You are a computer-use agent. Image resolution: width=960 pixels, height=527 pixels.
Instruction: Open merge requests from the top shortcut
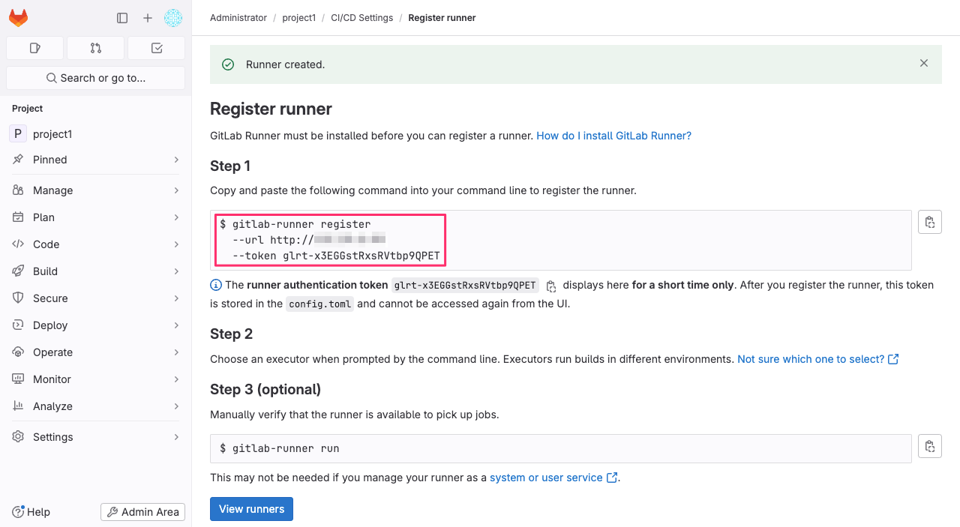[96, 48]
